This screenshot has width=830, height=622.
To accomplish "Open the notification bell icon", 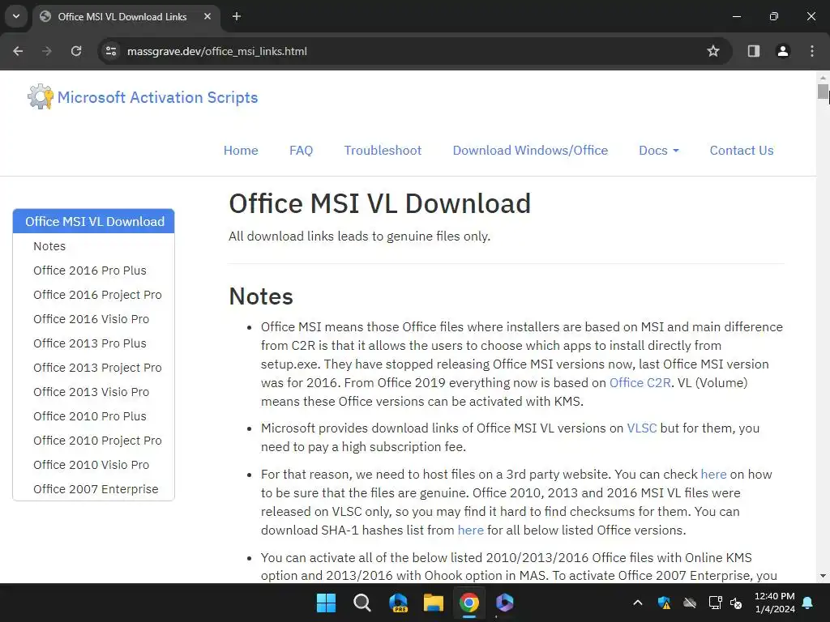I will click(x=808, y=603).
